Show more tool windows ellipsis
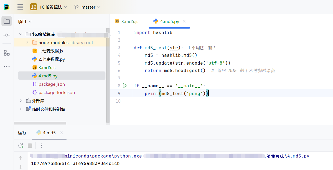This screenshot has height=170, width=333. pyautogui.click(x=7, y=67)
